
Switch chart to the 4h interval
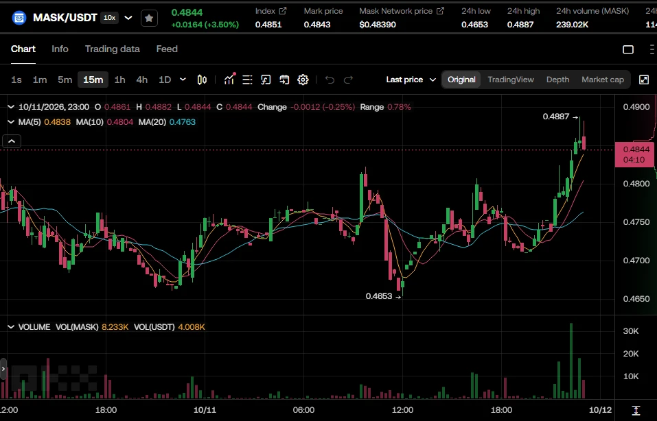[x=142, y=80]
